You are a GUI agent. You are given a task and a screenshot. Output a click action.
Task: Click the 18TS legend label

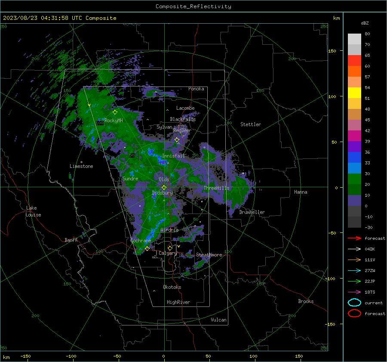[370, 292]
